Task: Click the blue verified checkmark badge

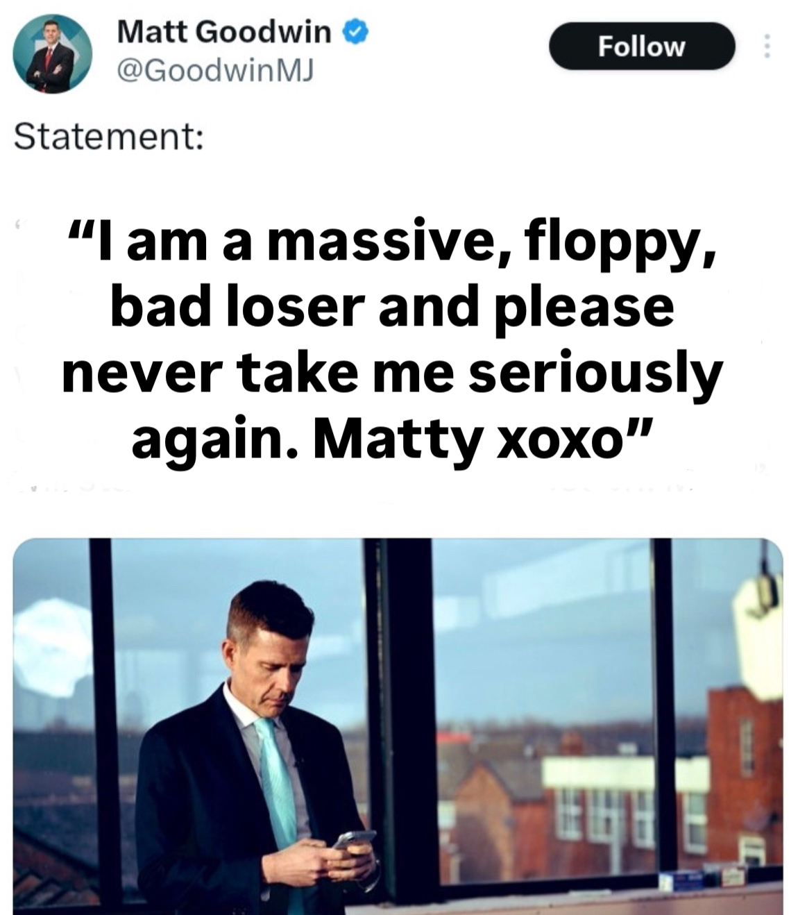Action: (355, 32)
